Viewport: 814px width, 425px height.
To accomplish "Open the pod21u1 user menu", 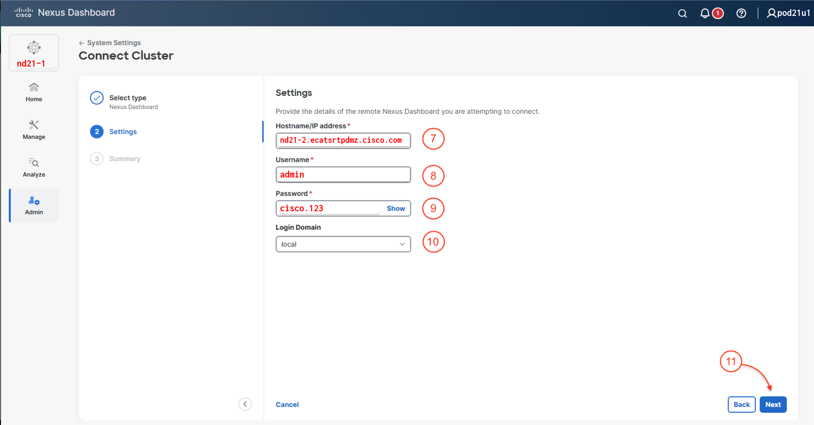I will 788,13.
